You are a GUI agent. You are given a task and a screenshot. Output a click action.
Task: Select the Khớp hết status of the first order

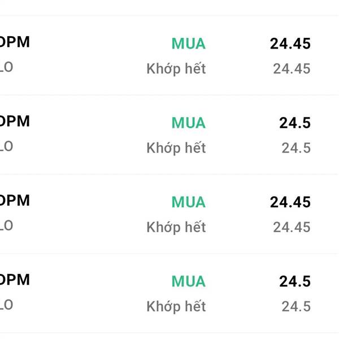176,69
